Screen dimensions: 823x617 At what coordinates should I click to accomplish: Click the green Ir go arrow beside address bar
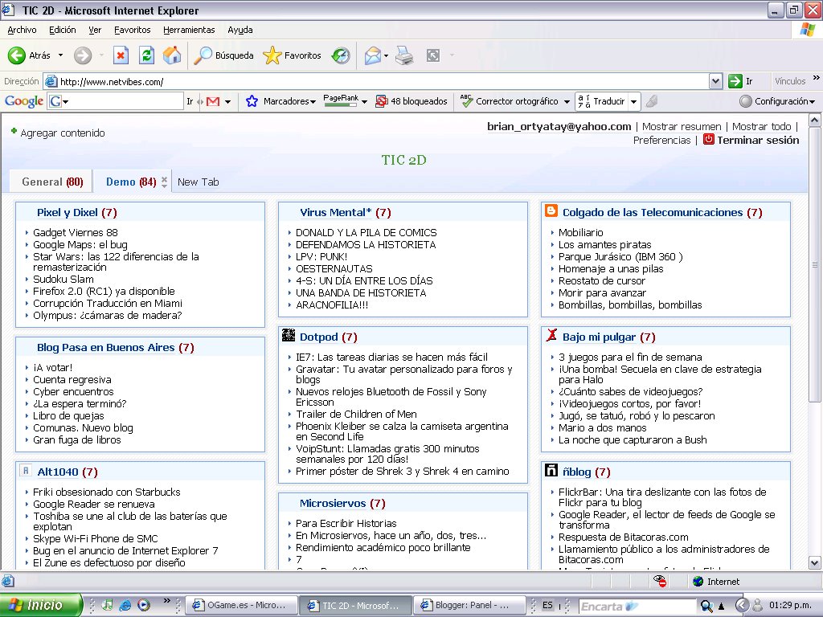tap(735, 81)
